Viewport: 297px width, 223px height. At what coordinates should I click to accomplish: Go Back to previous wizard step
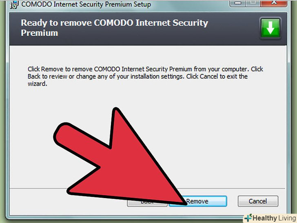tap(147, 202)
